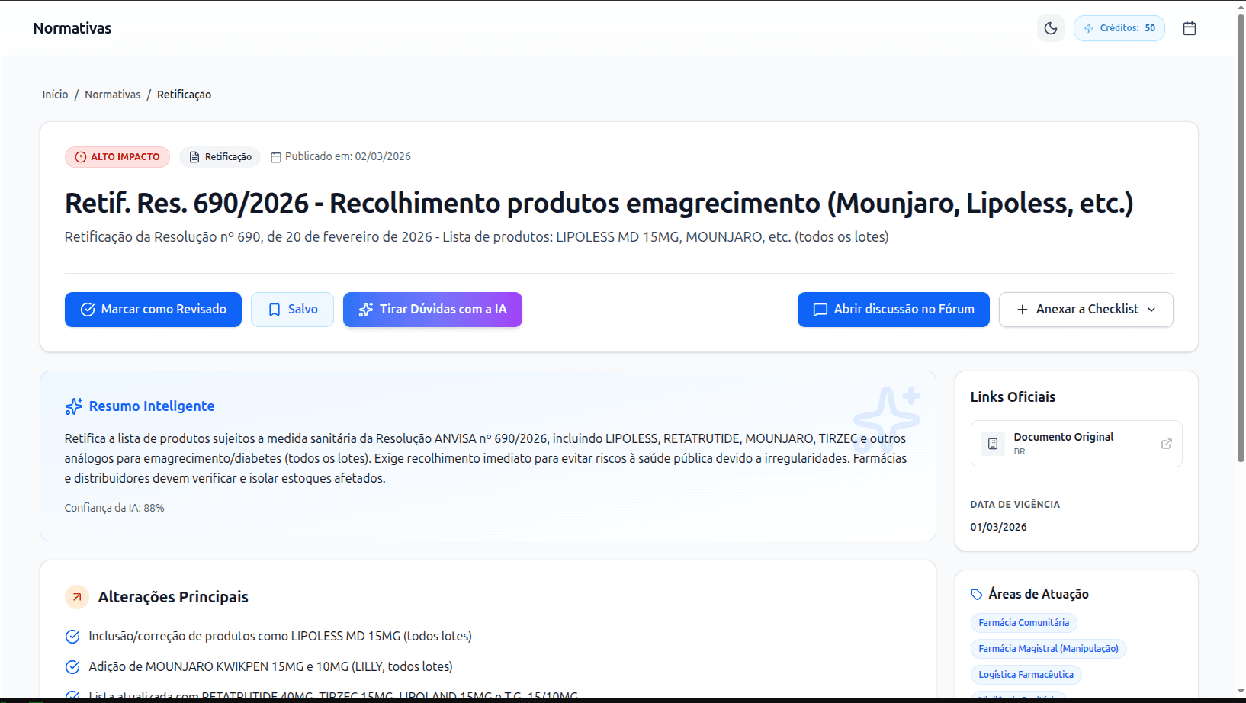The width and height of the screenshot is (1246, 703).
Task: Navigate to Normativas breadcrumb link
Action: point(113,95)
